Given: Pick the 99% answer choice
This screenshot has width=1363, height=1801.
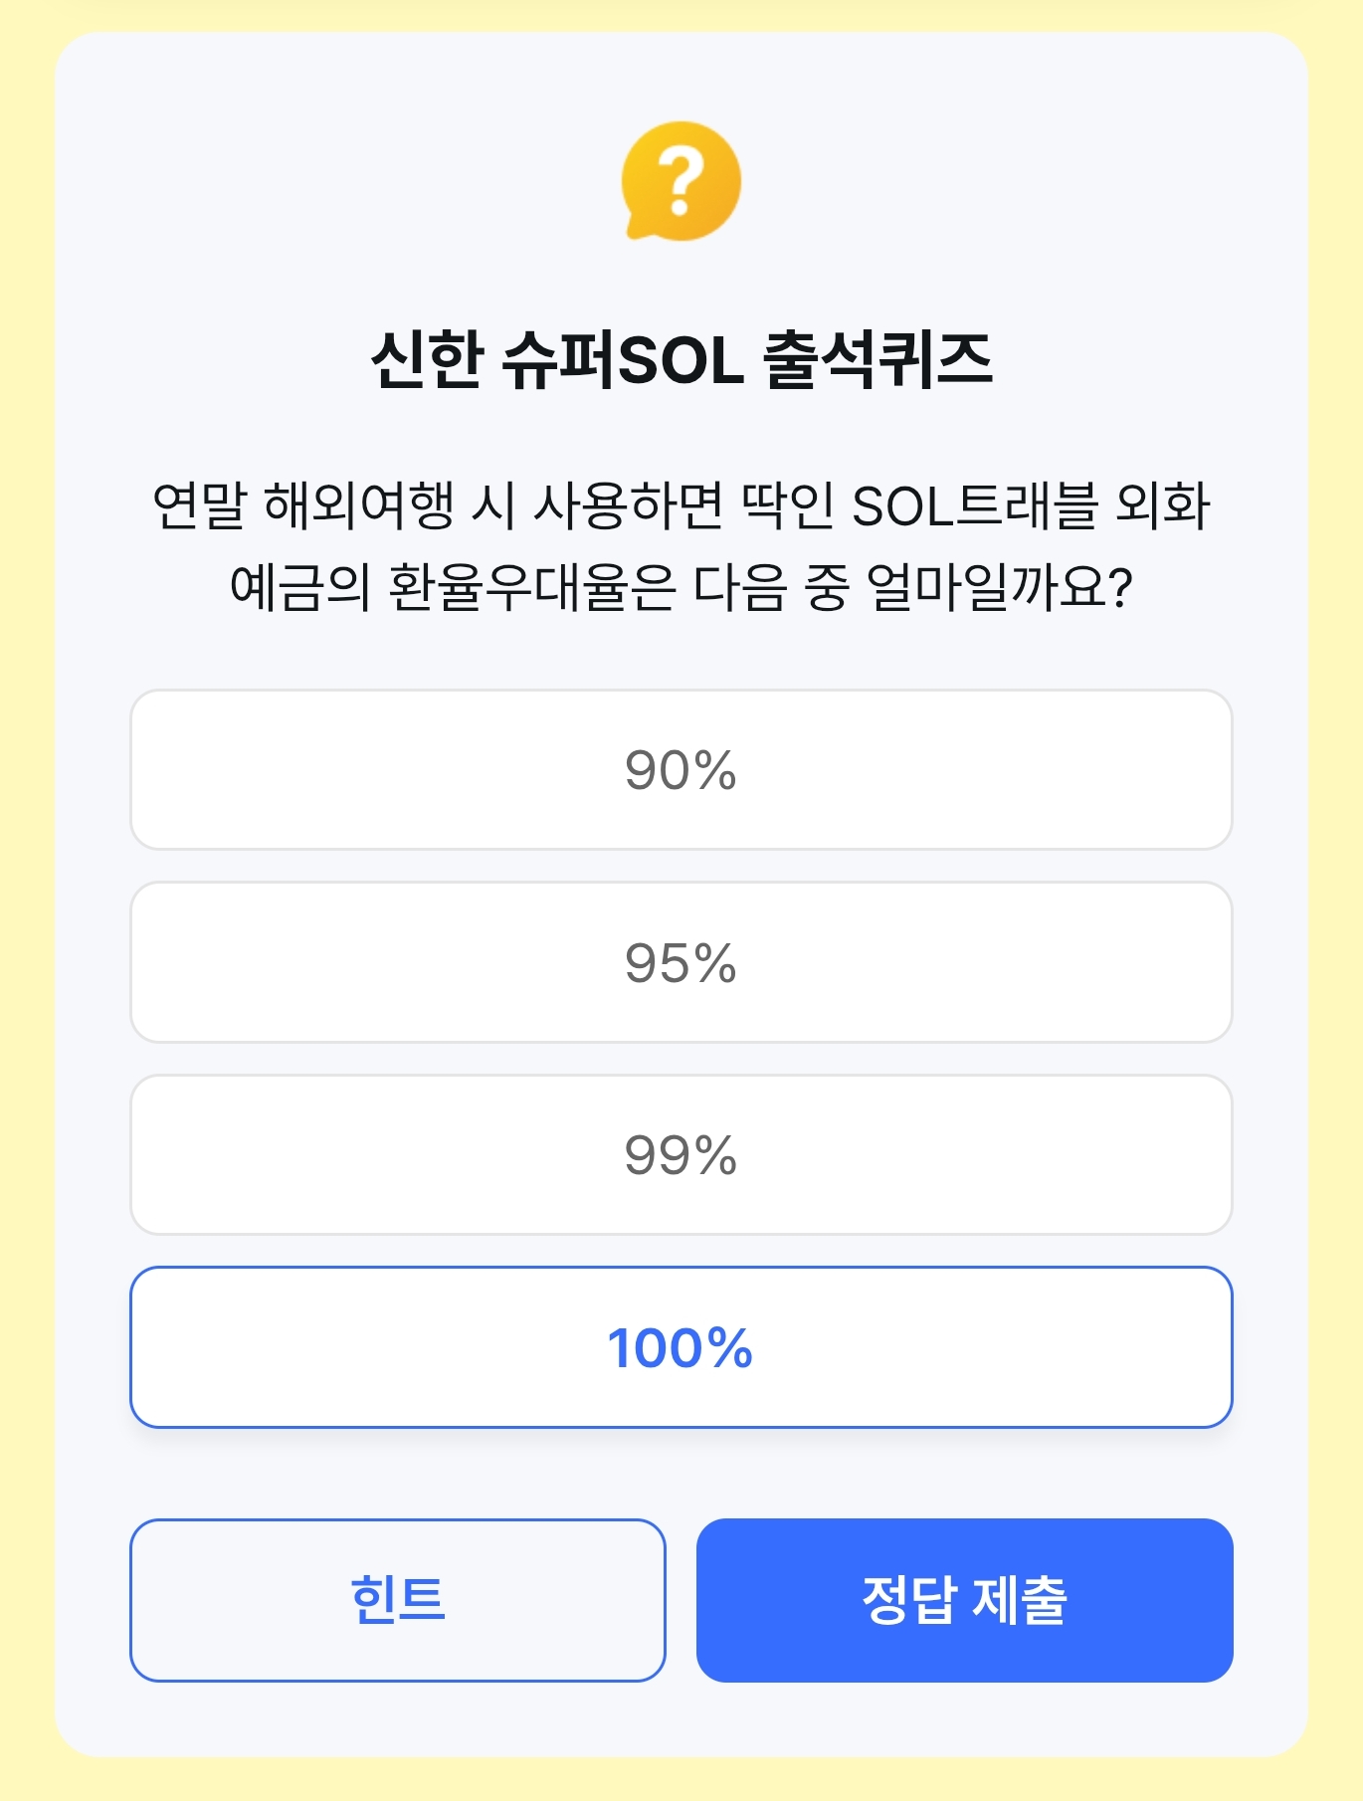Looking at the screenshot, I should point(681,1154).
